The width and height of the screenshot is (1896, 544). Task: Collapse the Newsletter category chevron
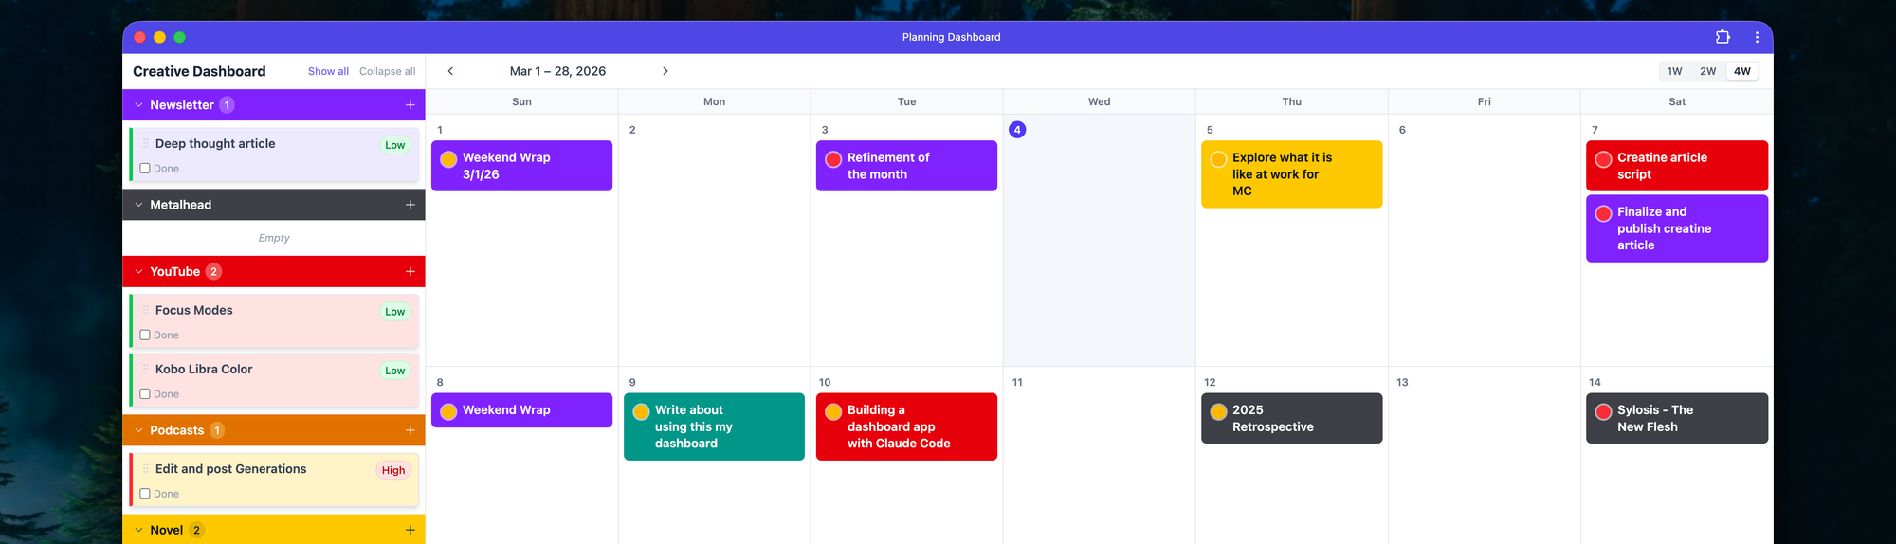[x=138, y=105]
